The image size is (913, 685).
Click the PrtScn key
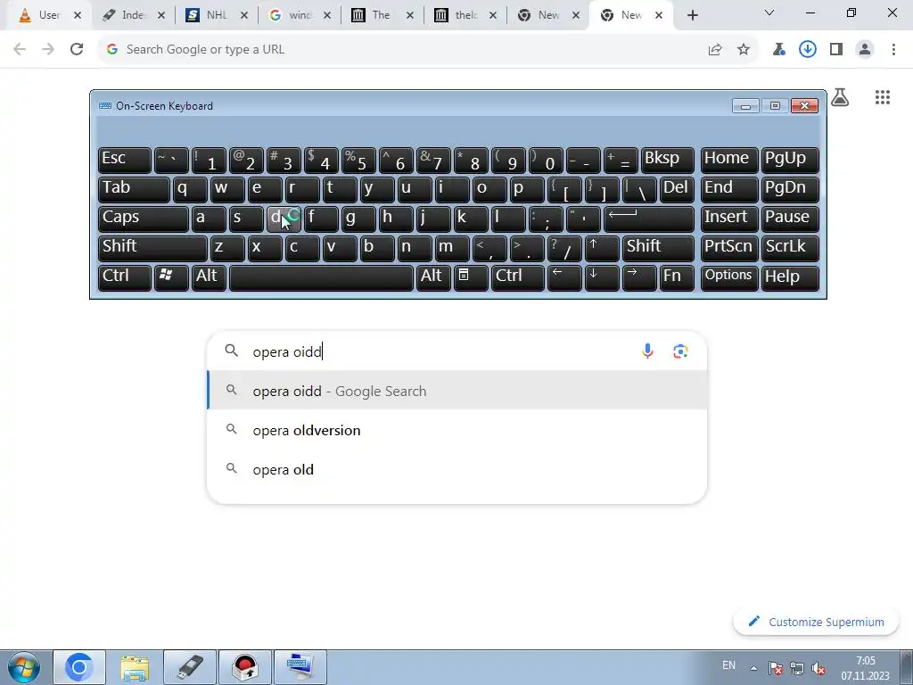pos(728,248)
